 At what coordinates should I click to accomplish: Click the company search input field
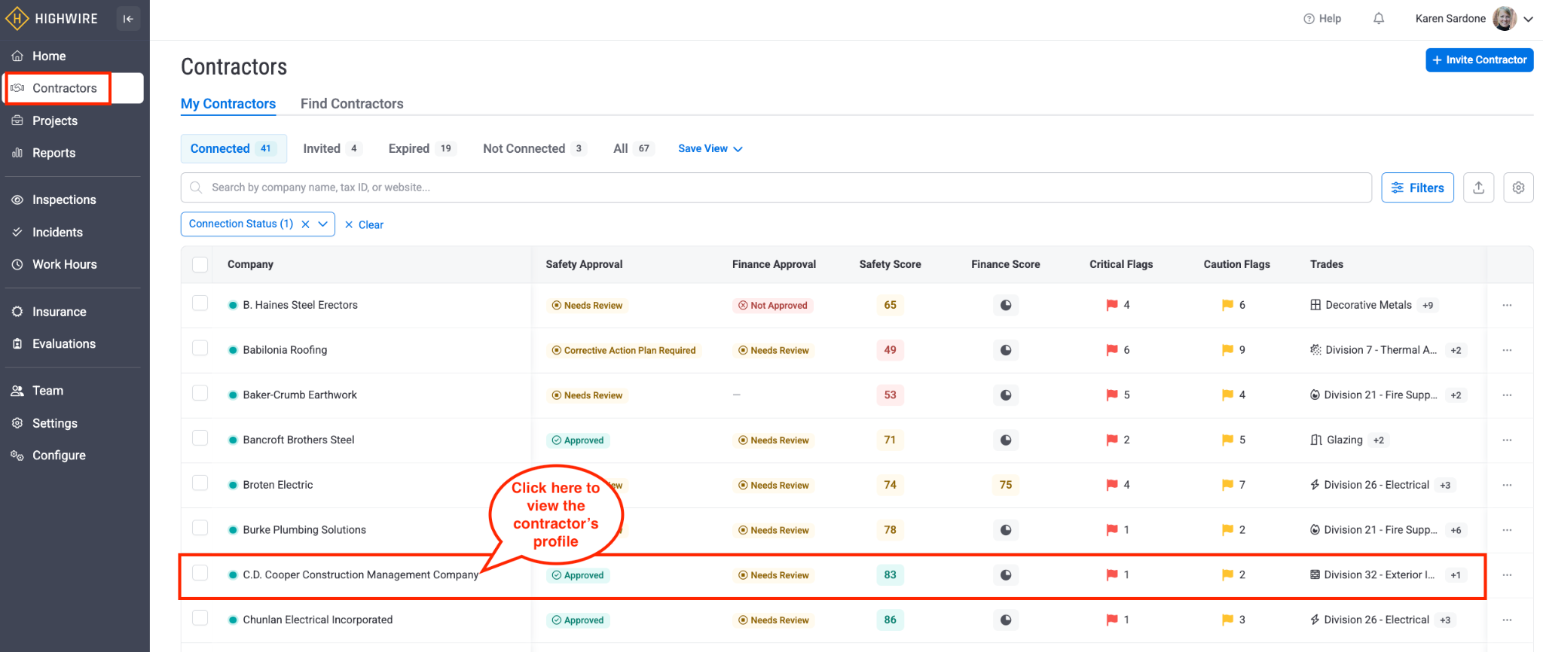(x=776, y=187)
